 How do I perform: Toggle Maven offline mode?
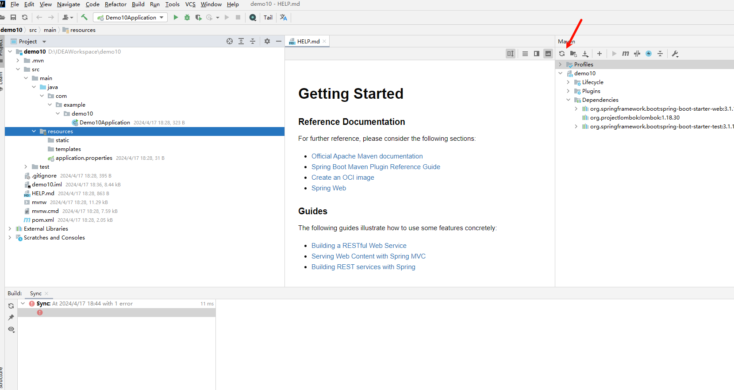pos(637,54)
